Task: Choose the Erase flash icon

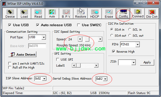Action: point(109,12)
